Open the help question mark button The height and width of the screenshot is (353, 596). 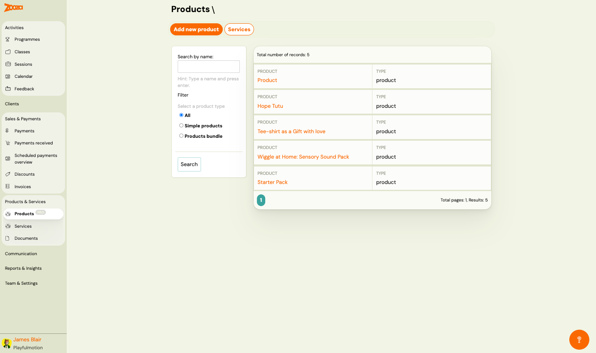(x=579, y=340)
